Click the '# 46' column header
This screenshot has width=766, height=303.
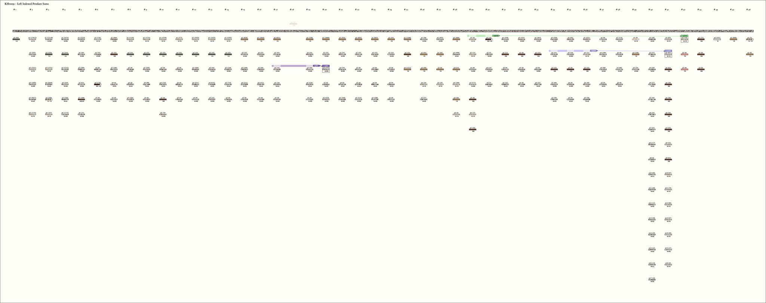tap(748, 9)
